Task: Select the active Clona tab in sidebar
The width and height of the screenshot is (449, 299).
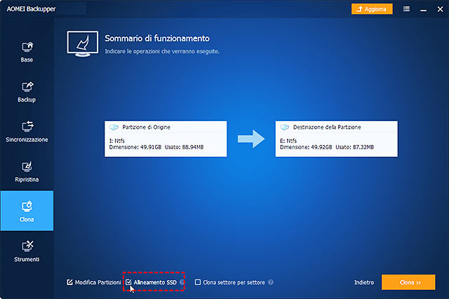Action: [27, 211]
